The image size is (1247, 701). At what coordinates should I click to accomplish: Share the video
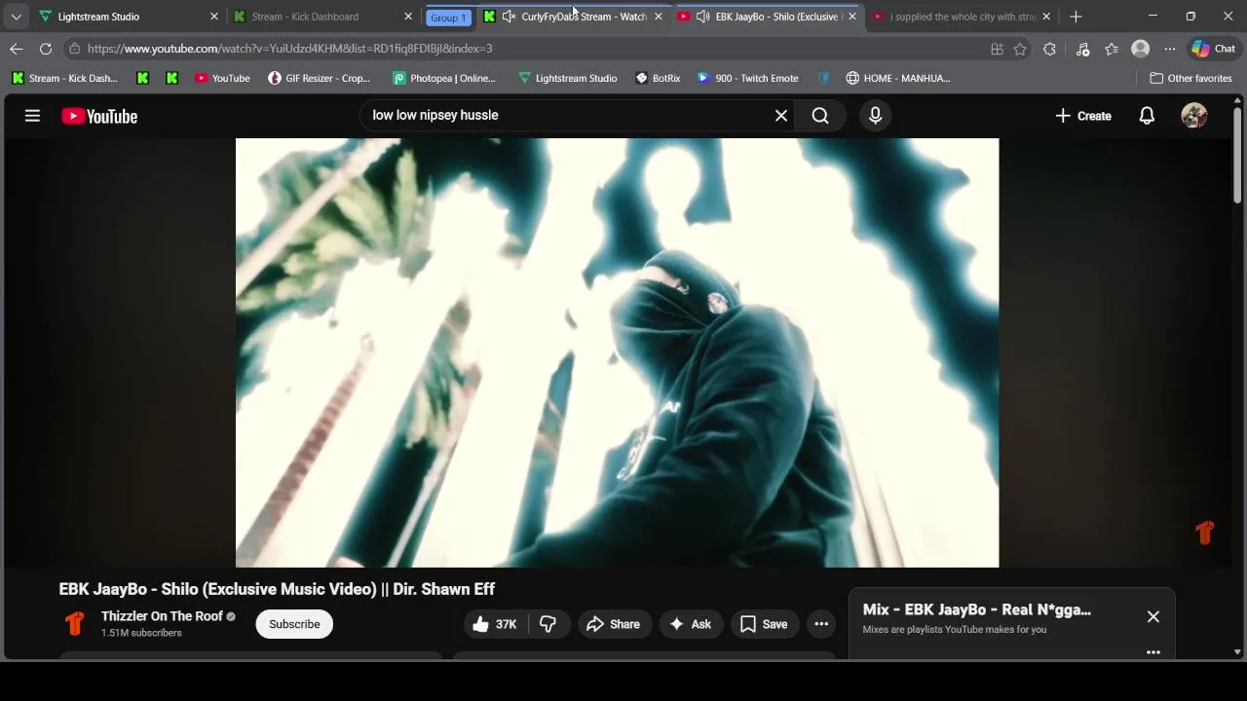(x=614, y=624)
